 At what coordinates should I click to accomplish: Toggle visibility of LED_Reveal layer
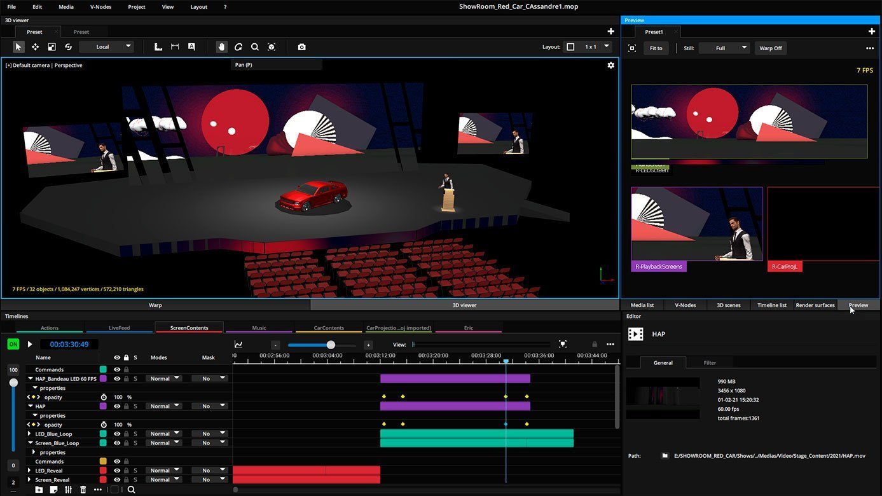tap(117, 471)
